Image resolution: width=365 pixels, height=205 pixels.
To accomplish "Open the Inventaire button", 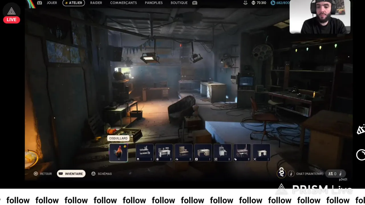I will tap(71, 174).
